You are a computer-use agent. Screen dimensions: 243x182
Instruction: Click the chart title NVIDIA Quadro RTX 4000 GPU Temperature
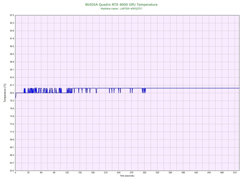pos(122,5)
